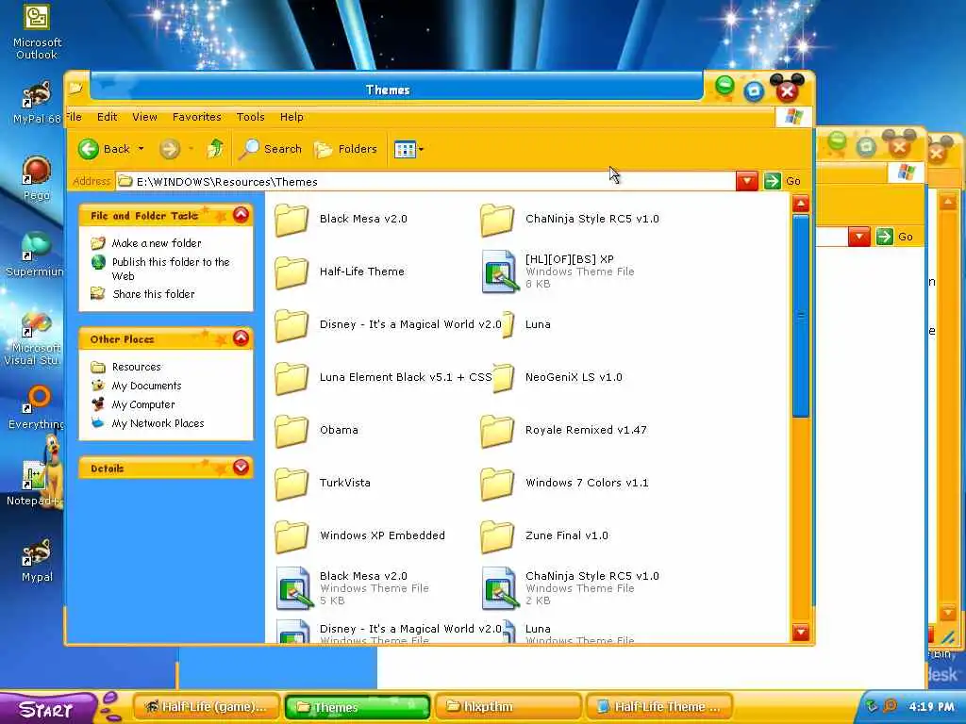This screenshot has height=724, width=966.
Task: Select the MyPal 68 desktop shortcut
Action: pos(37,102)
